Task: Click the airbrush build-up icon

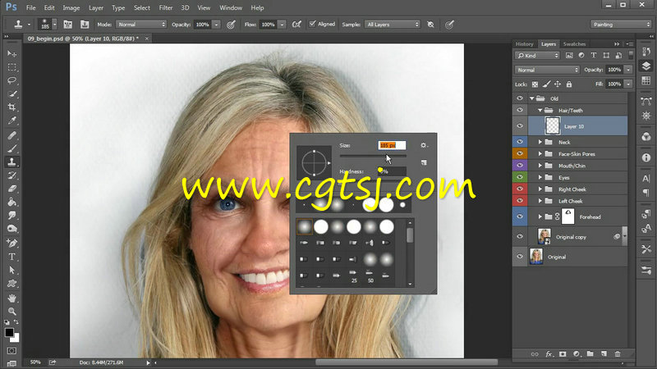Action: coord(296,25)
